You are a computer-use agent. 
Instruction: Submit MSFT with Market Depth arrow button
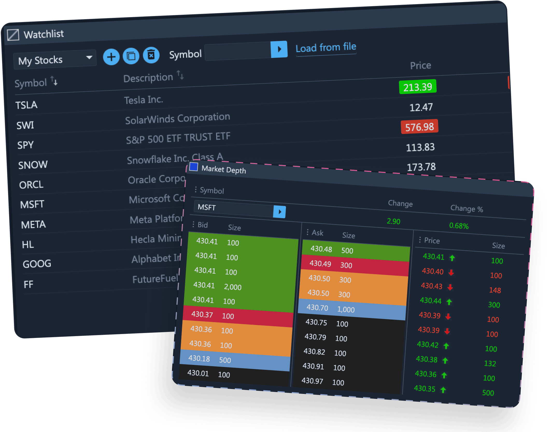pos(280,212)
